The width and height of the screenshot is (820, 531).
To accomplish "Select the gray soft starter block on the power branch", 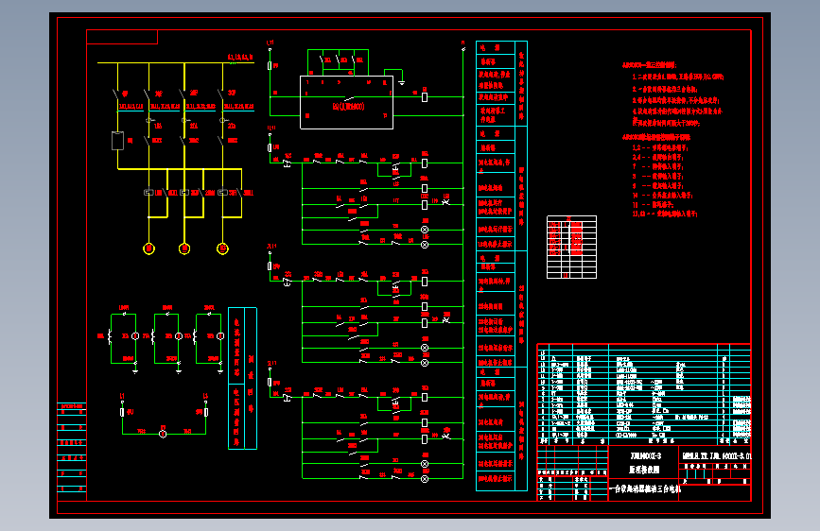I will (x=117, y=141).
